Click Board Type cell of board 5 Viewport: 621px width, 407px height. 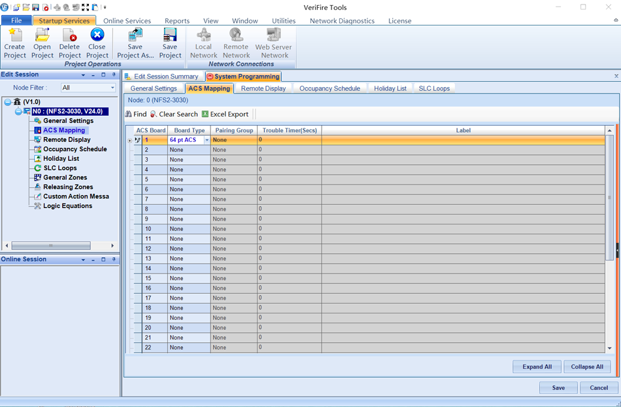(189, 179)
